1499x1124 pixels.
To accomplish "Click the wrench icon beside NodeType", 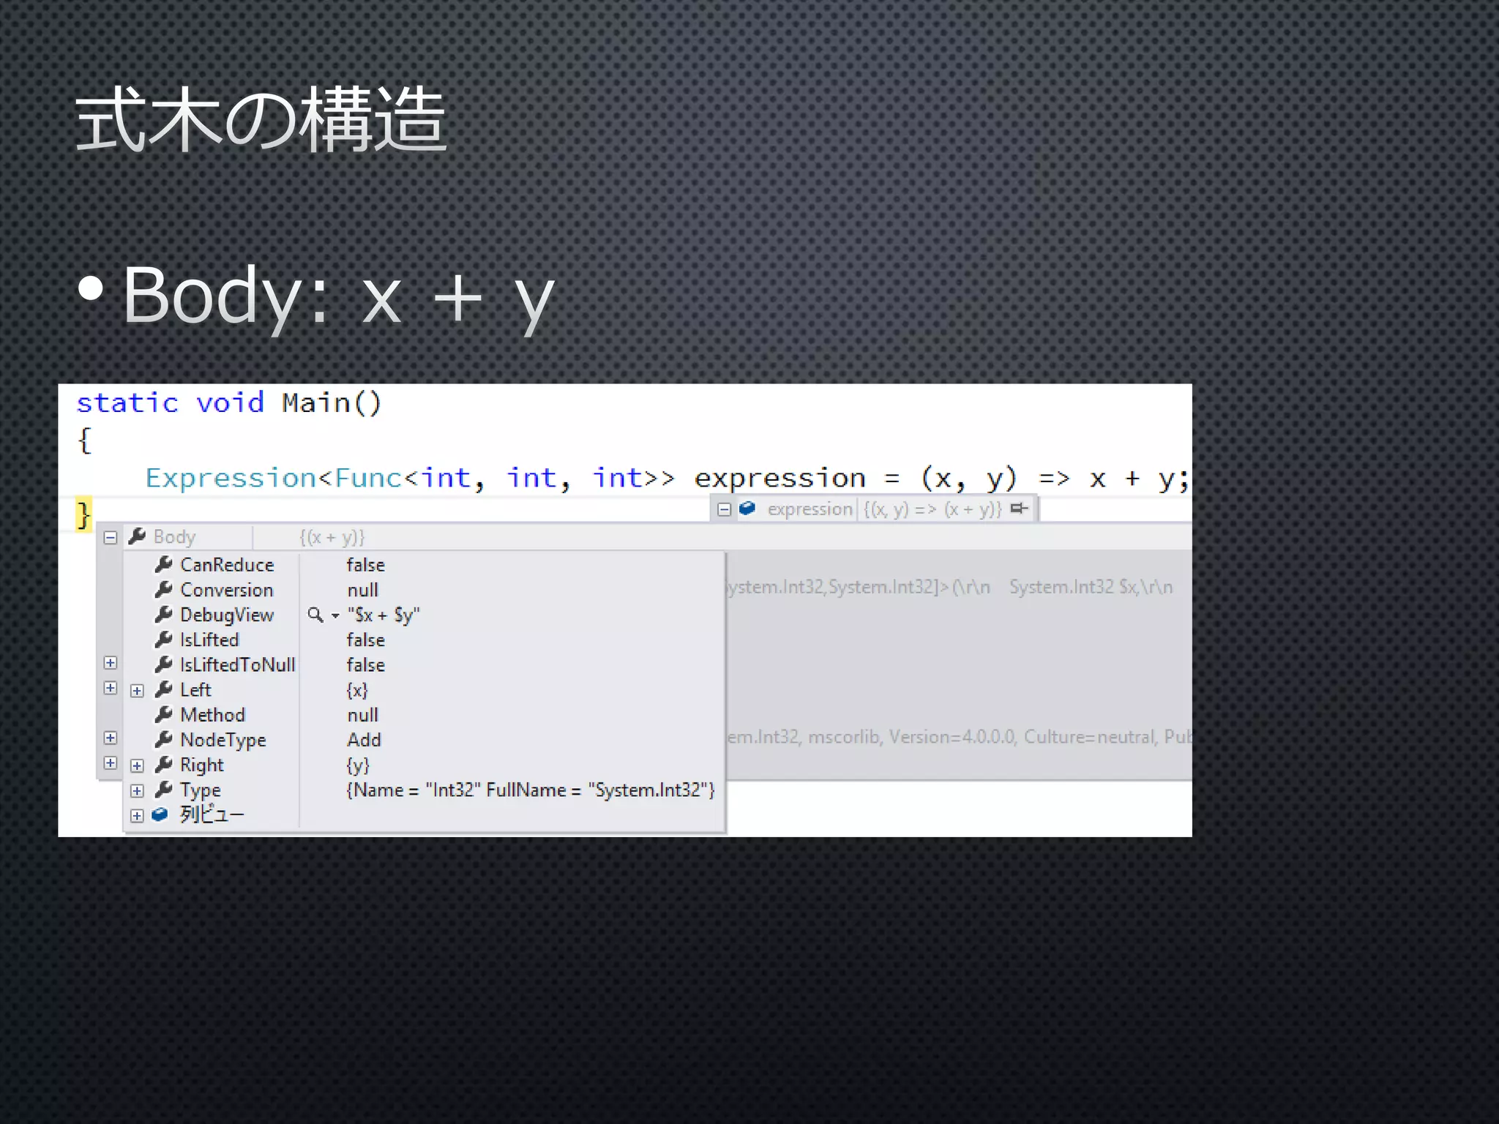I will click(164, 740).
